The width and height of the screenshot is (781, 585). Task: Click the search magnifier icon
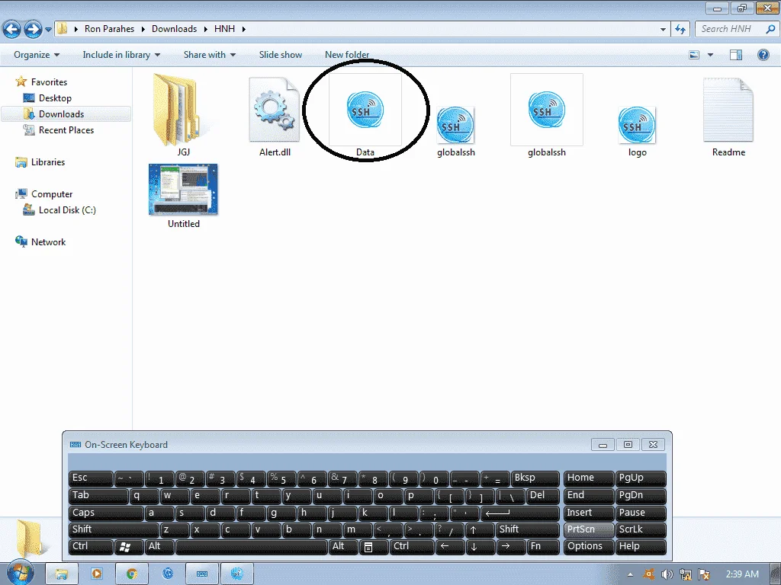(770, 29)
